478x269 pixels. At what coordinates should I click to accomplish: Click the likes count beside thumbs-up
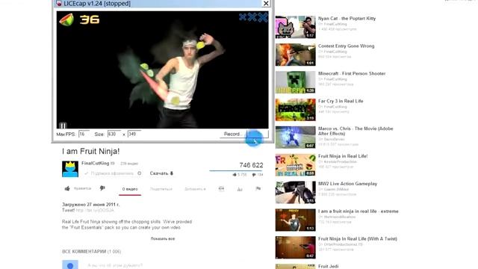click(x=242, y=175)
